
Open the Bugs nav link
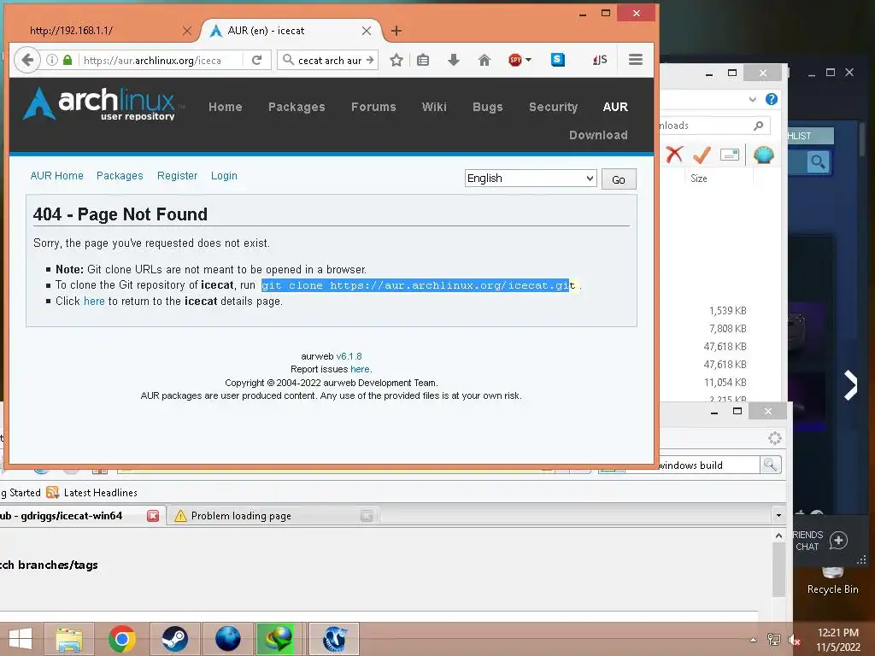click(x=488, y=107)
